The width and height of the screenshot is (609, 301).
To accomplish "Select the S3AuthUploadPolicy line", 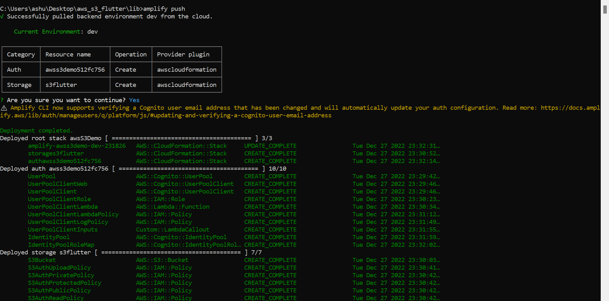I will (x=59, y=267).
